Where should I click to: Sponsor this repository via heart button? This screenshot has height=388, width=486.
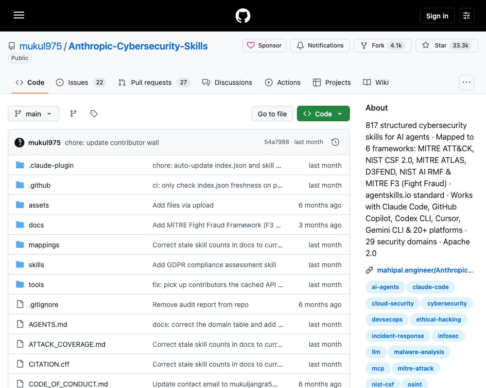pos(264,46)
